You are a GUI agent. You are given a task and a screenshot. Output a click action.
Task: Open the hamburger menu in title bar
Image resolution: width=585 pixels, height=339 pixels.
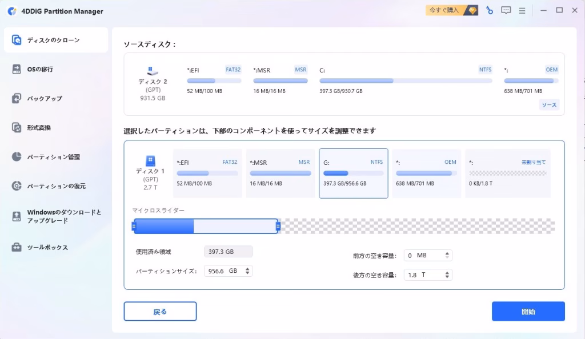[x=522, y=11]
